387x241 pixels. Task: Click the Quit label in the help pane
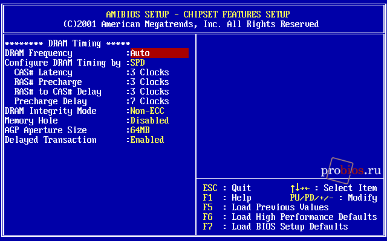241,188
